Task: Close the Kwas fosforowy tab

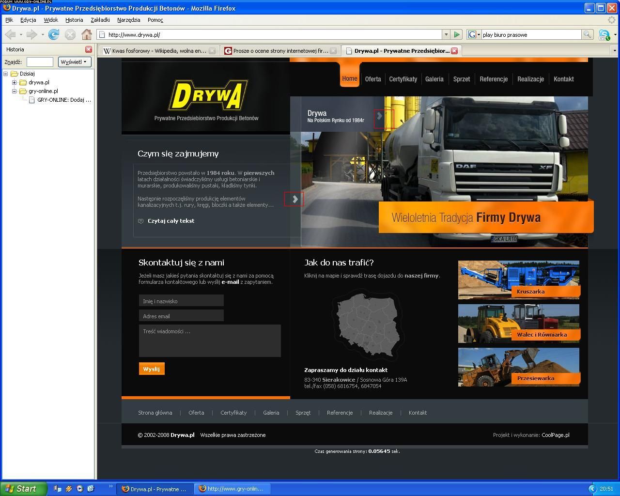Action: pyautogui.click(x=212, y=50)
